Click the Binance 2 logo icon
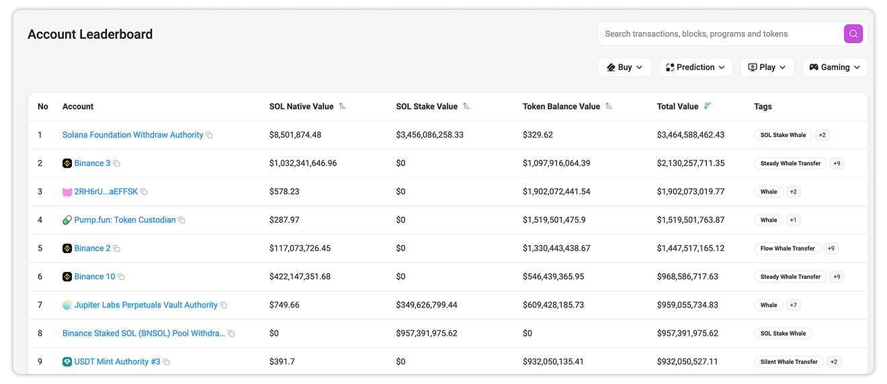The image size is (887, 384). tap(67, 248)
